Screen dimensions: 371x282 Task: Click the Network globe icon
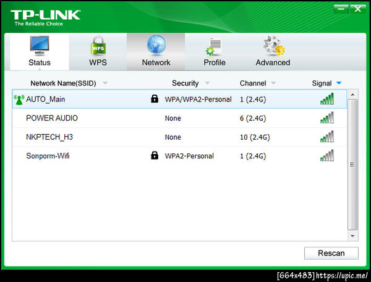[156, 45]
